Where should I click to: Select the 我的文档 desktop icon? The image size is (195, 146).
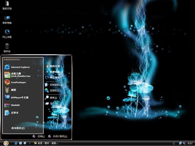coord(7,4)
